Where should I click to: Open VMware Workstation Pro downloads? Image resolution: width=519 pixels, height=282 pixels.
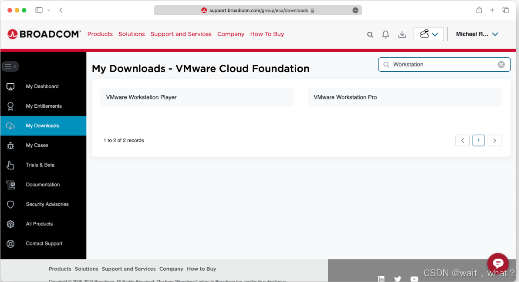coord(405,97)
